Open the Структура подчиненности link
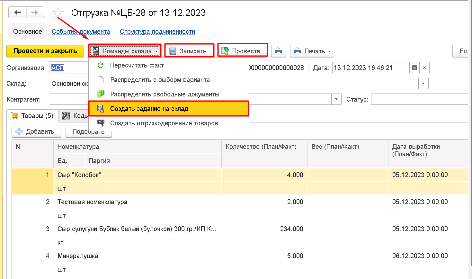 (x=157, y=32)
